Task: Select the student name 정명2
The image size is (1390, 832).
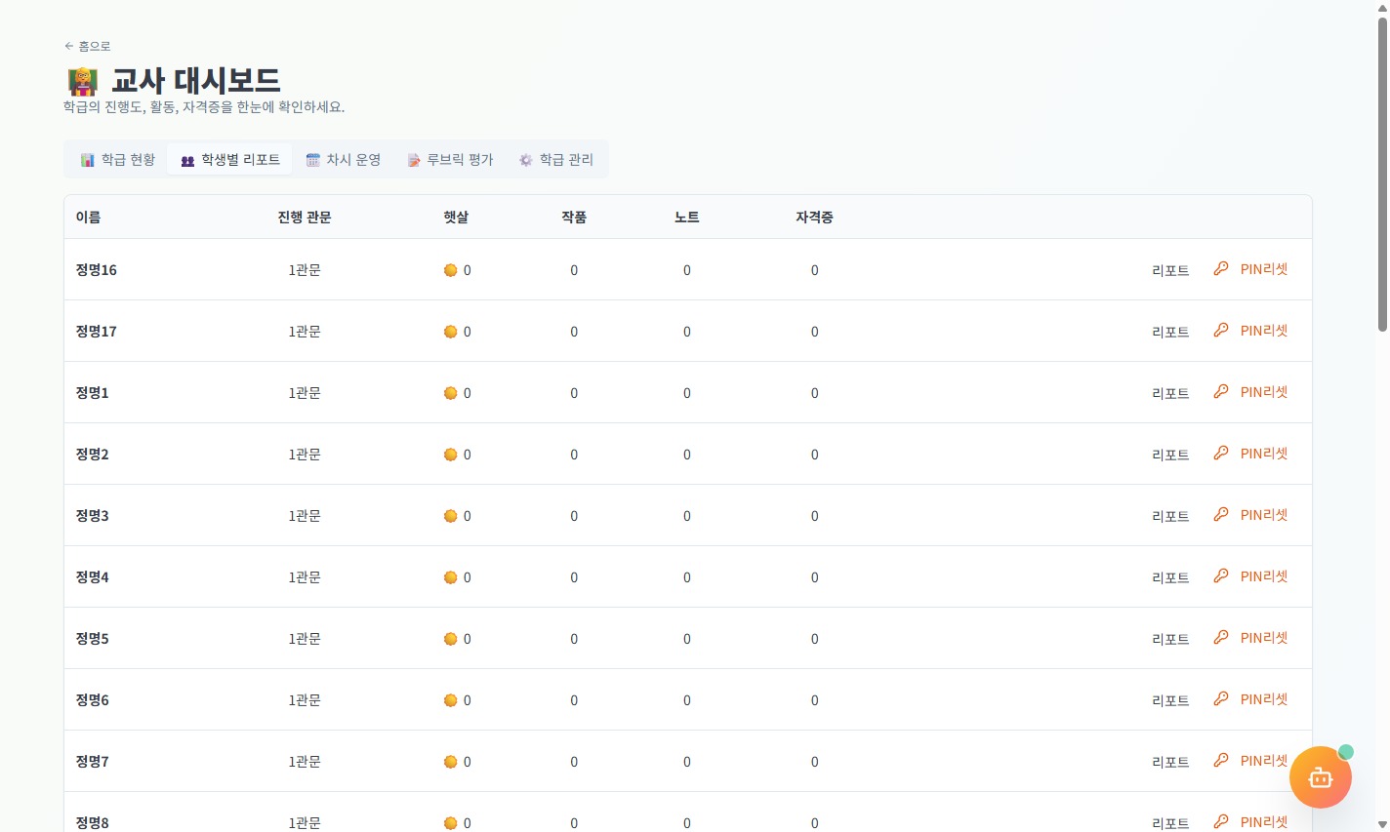Action: coord(93,455)
